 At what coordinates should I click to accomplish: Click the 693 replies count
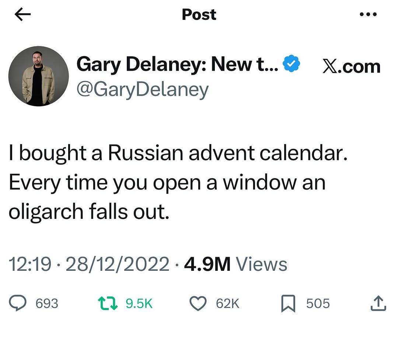pos(47,304)
